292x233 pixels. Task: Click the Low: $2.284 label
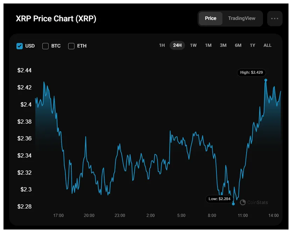pos(219,199)
